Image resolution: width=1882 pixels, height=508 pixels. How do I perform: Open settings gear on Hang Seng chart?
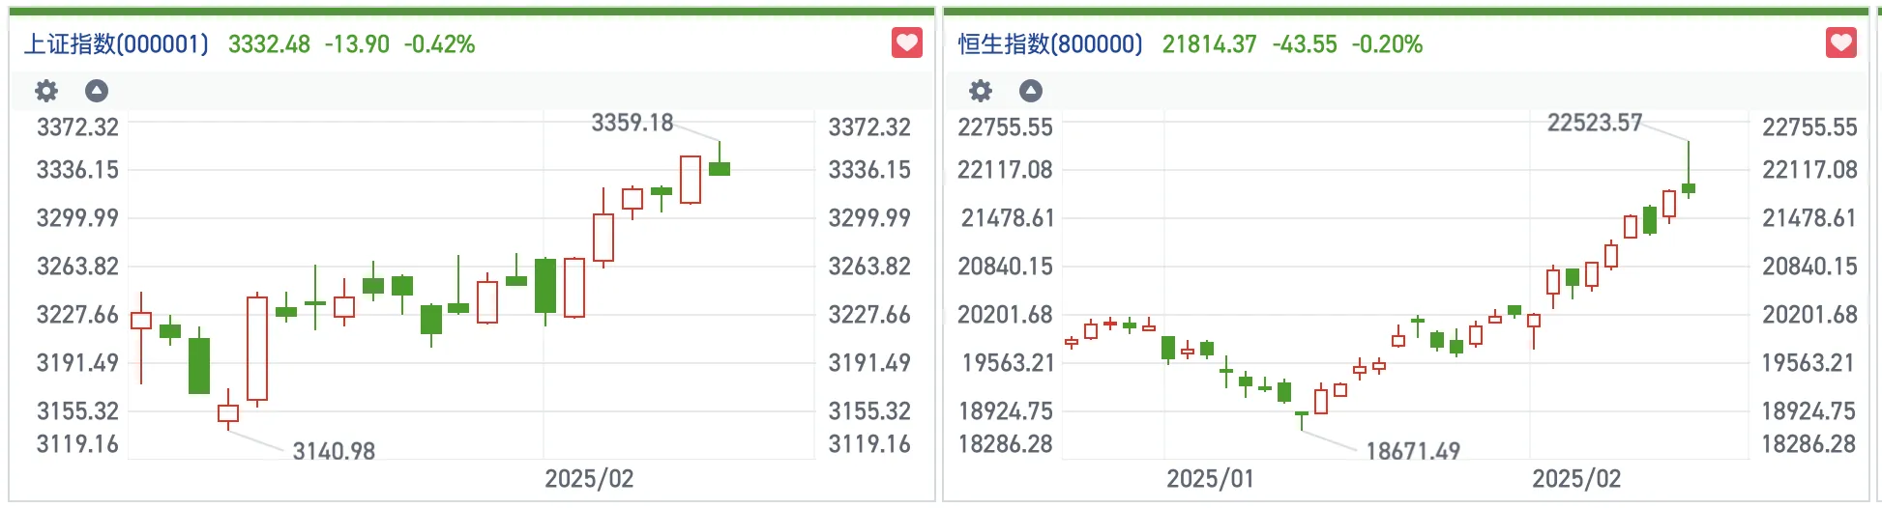tap(981, 91)
